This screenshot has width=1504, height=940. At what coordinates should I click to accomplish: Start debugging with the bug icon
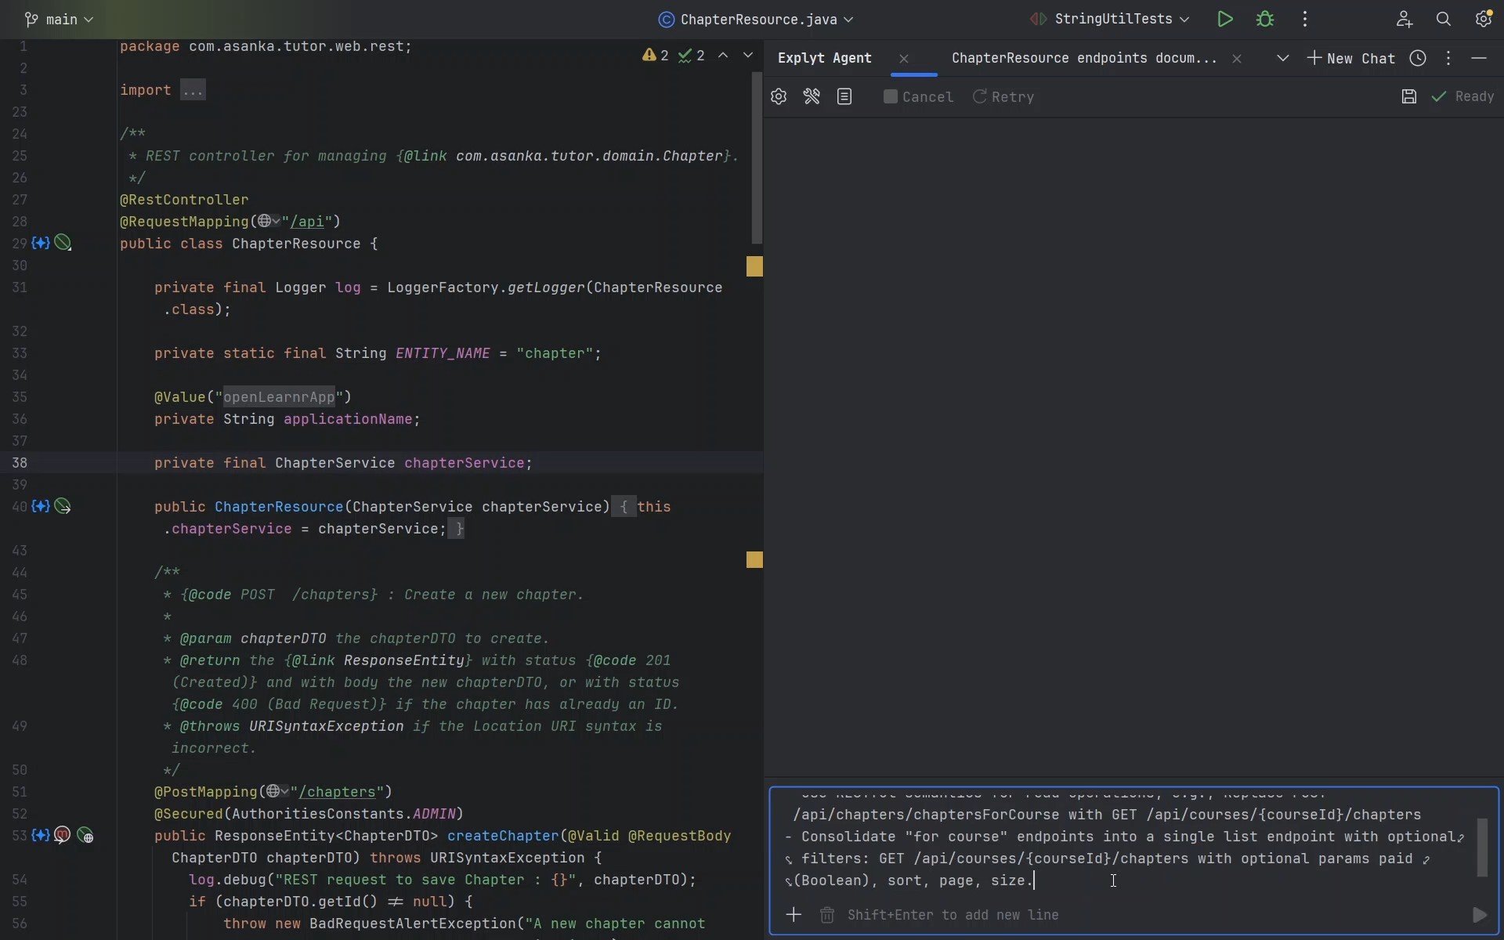(1264, 20)
